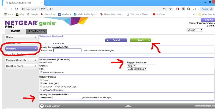
Task: Open the YouTube bookmark
Action: pos(159,14)
